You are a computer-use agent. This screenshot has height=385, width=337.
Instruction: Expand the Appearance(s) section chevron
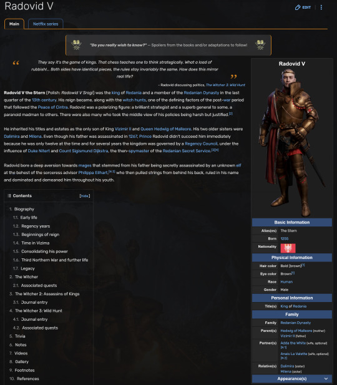pyautogui.click(x=326, y=379)
